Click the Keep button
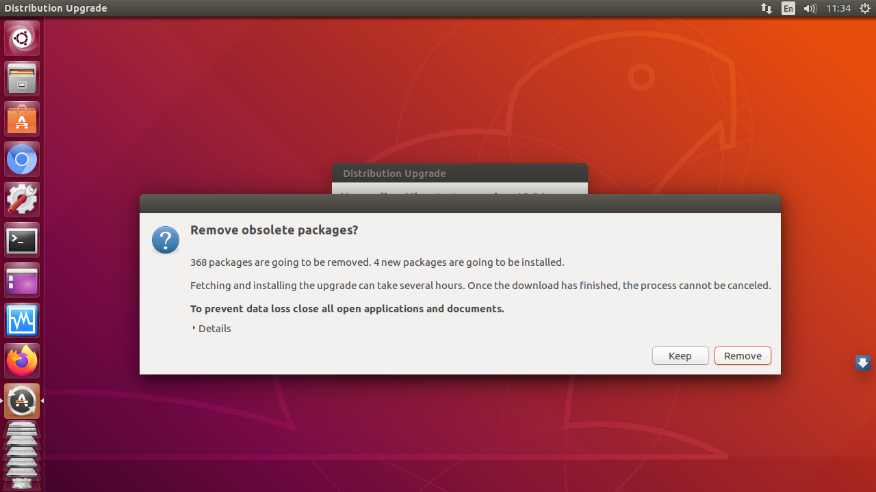The width and height of the screenshot is (876, 492). (680, 356)
